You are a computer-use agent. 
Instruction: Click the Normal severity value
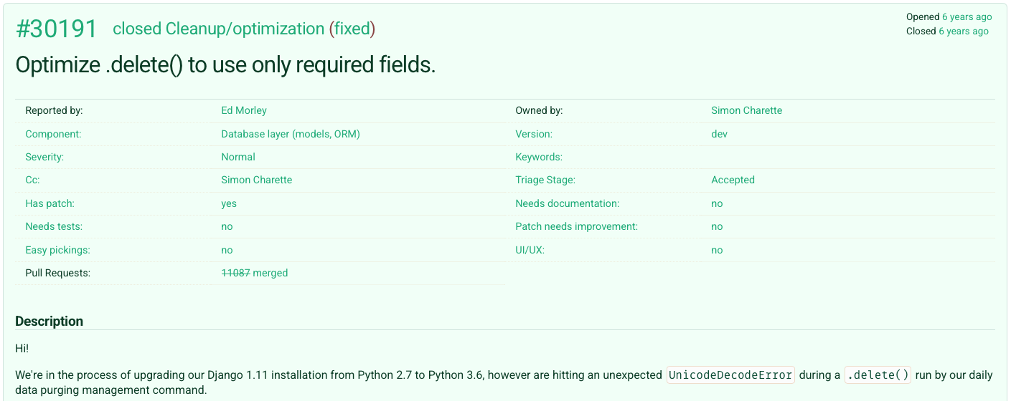click(x=238, y=157)
